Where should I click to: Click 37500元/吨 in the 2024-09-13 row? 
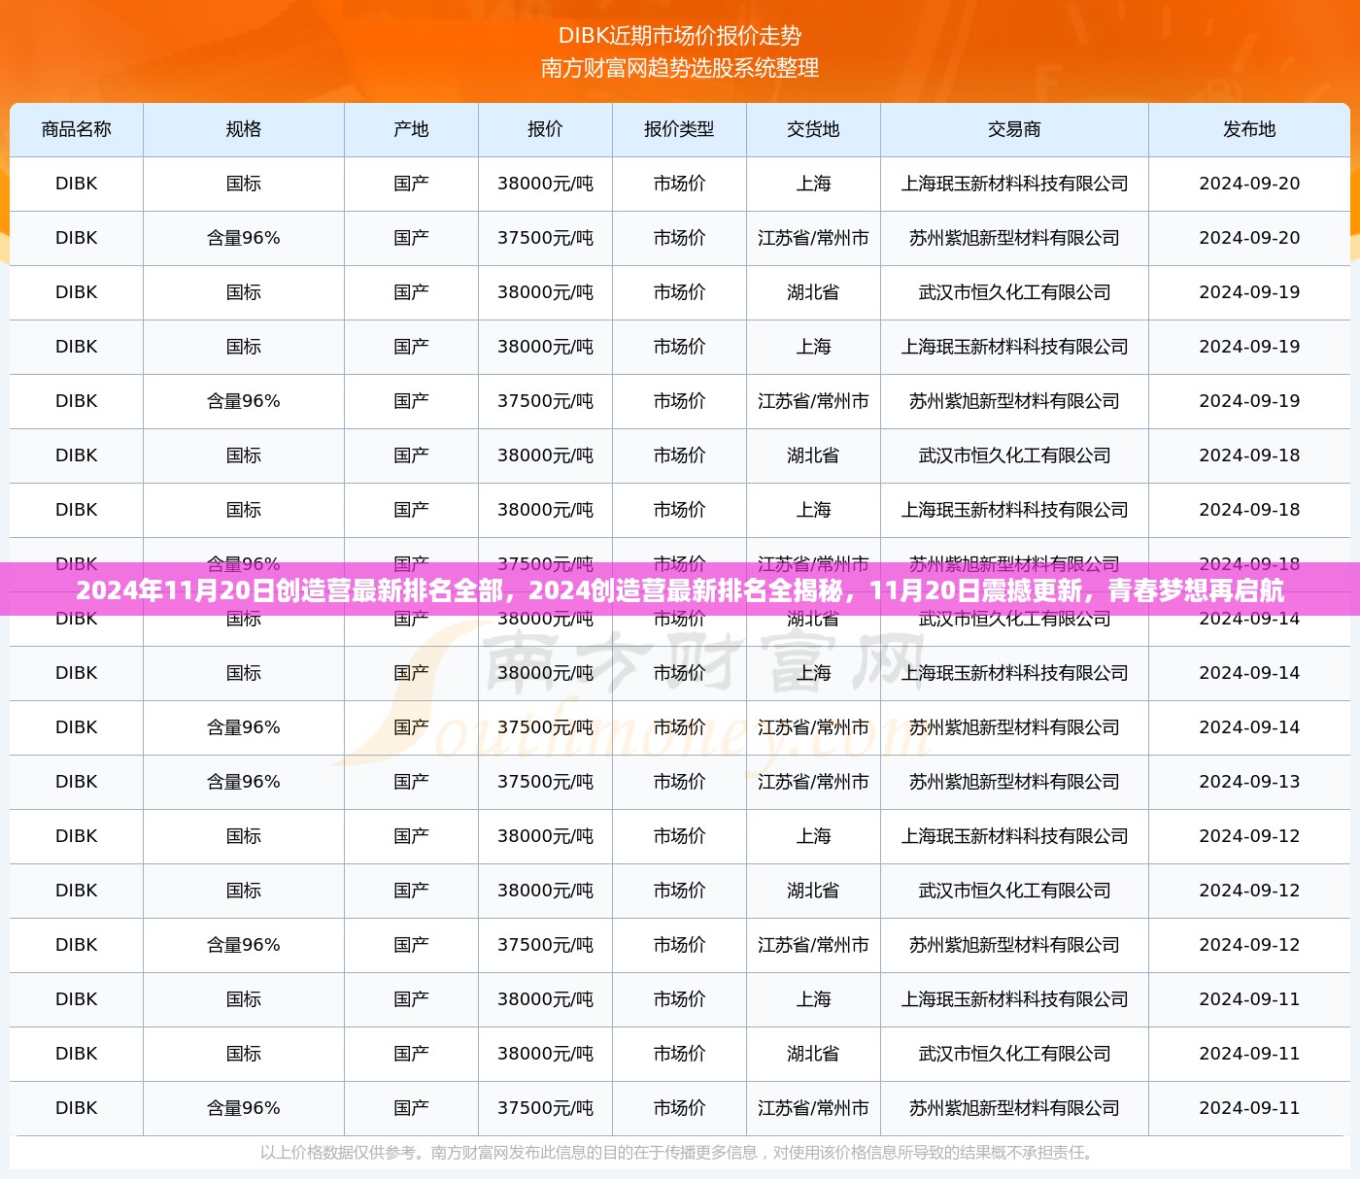[x=545, y=782]
